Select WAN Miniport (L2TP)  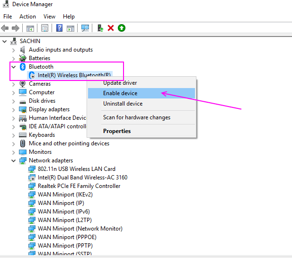(x=65, y=220)
